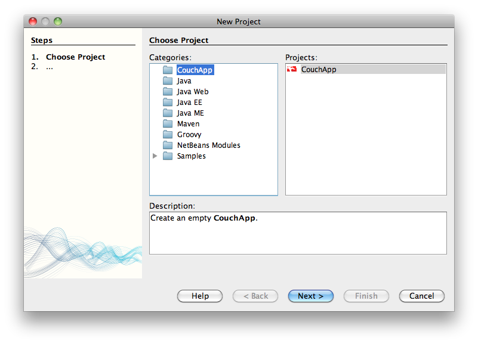The width and height of the screenshot is (478, 344).
Task: Click the Maven folder icon
Action: pos(167,123)
